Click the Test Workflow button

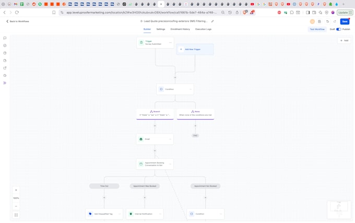click(317, 29)
